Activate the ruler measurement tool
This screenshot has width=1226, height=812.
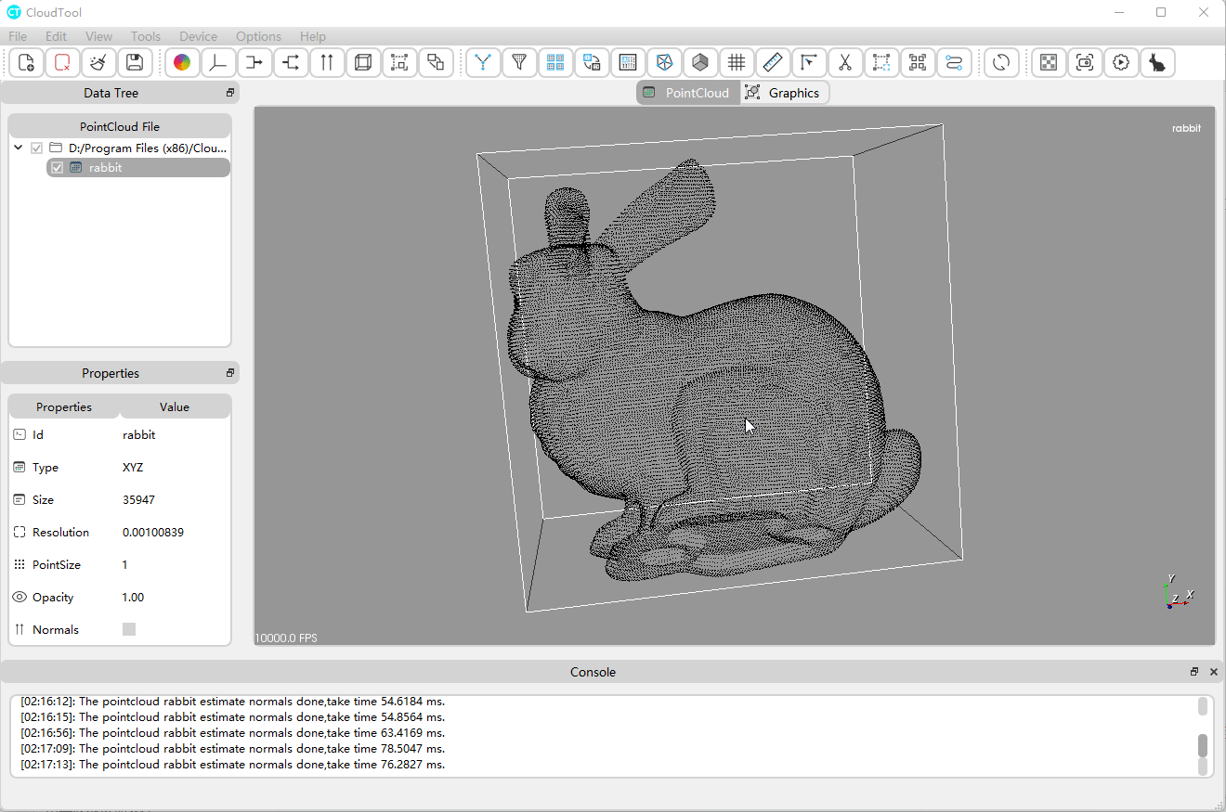pos(772,63)
